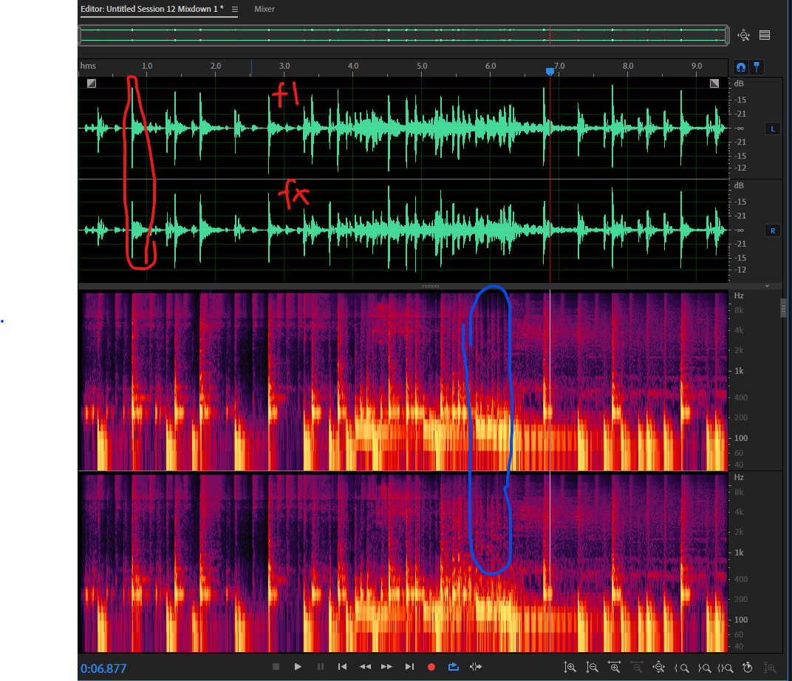Viewport: 792px width, 681px height.
Task: Click the Play button in transport
Action: pyautogui.click(x=298, y=667)
